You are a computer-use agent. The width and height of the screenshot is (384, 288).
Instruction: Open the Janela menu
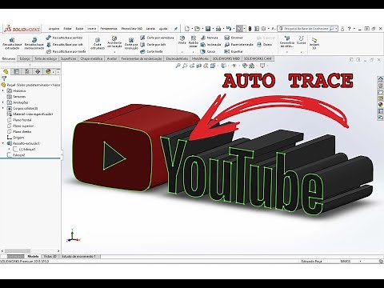pos(150,29)
